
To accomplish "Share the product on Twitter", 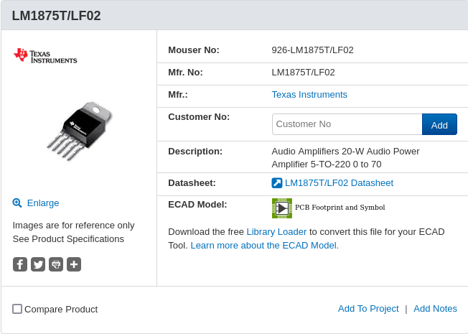I will click(38, 264).
